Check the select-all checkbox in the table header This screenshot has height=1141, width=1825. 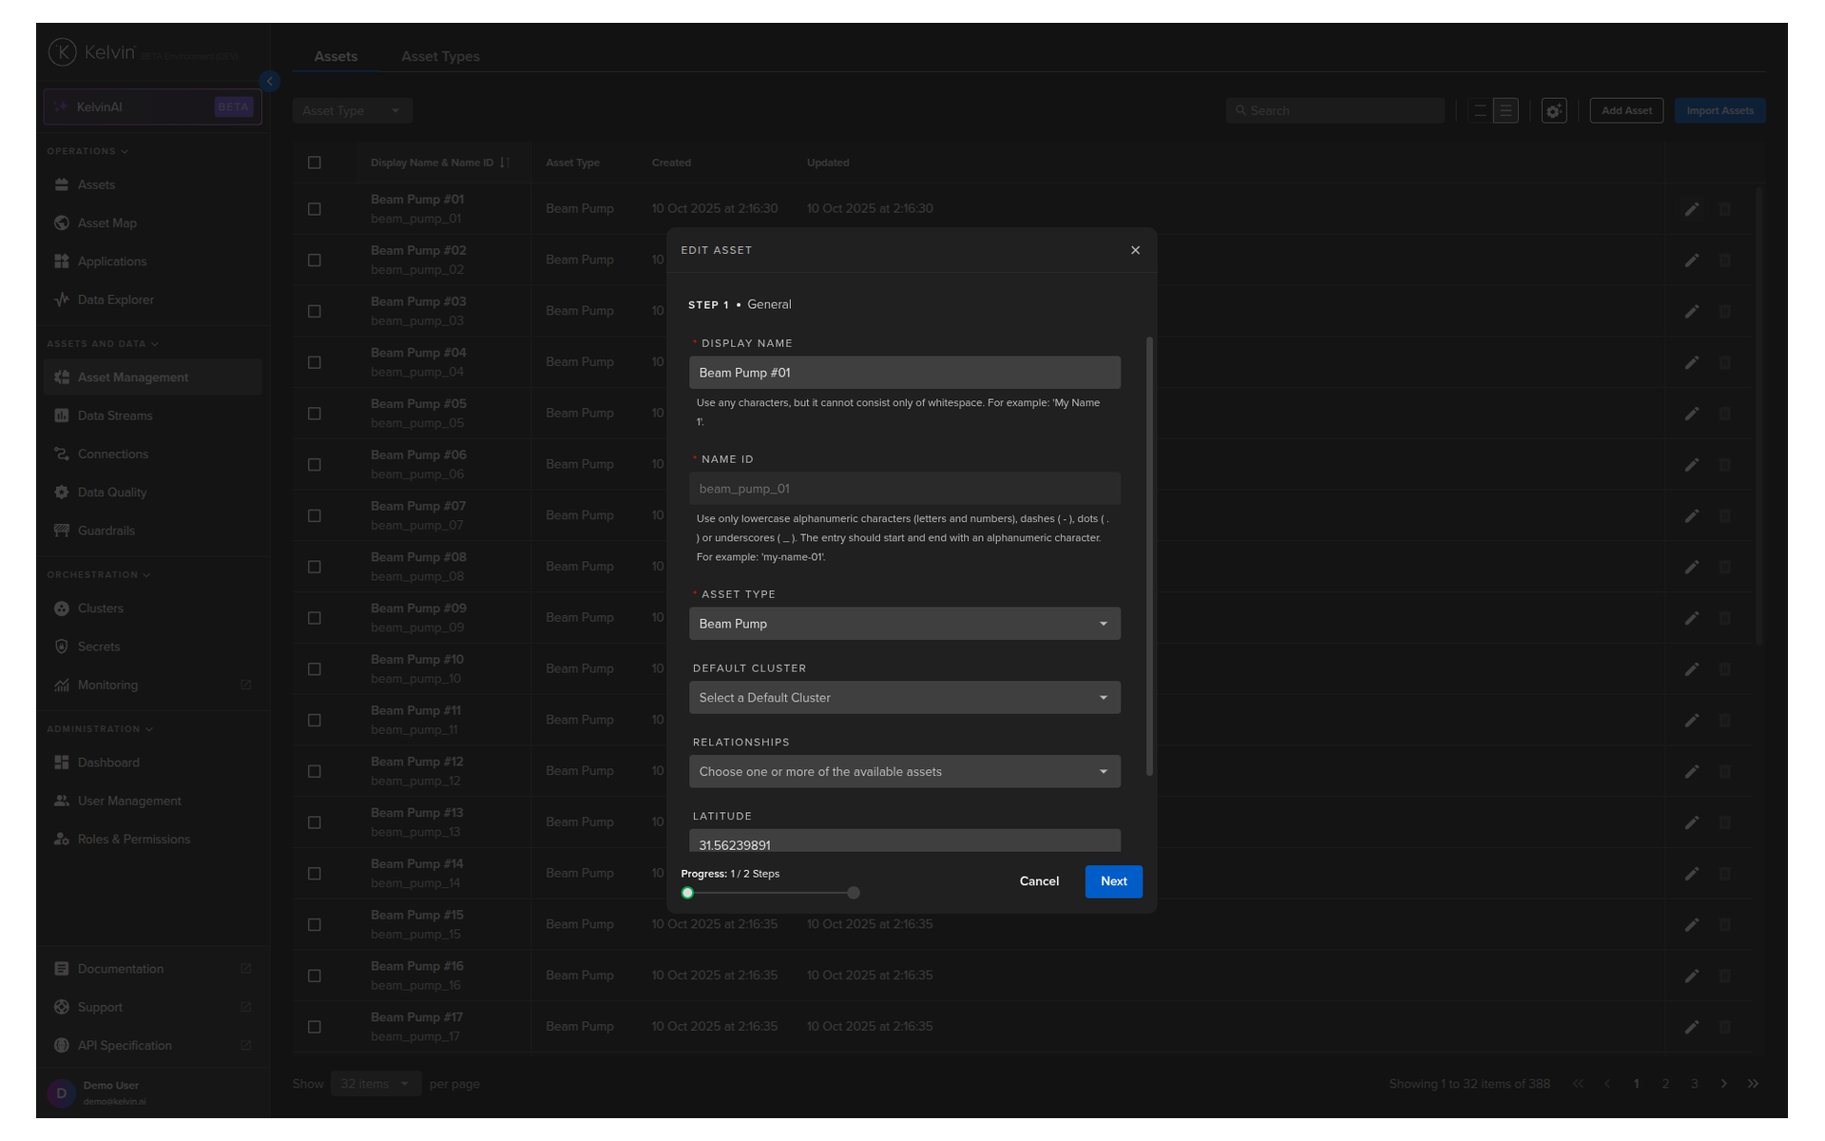click(x=315, y=163)
